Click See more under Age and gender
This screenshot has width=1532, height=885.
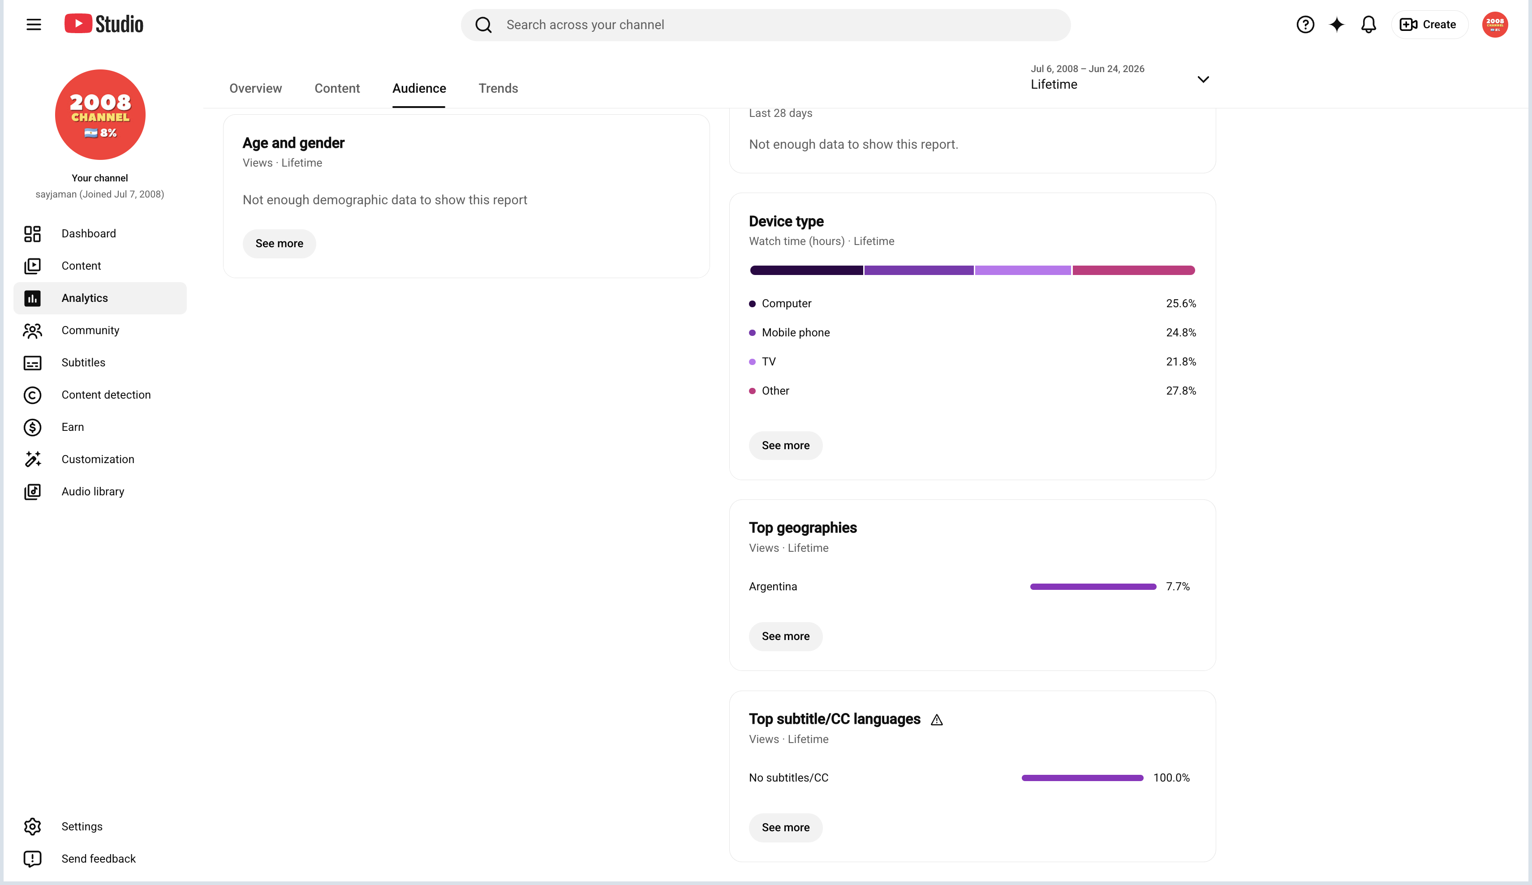[x=279, y=243]
